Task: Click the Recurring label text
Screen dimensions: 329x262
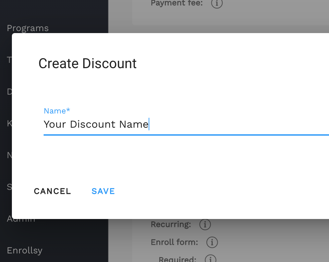Action: 171,225
